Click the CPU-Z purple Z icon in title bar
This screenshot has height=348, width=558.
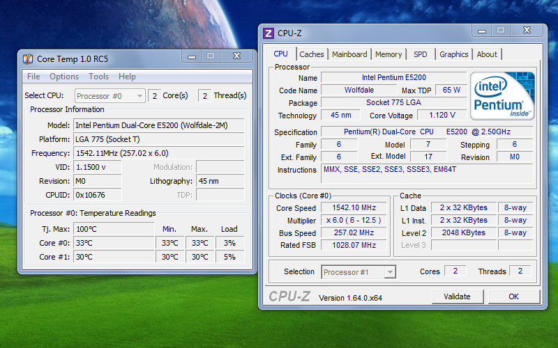(x=269, y=33)
